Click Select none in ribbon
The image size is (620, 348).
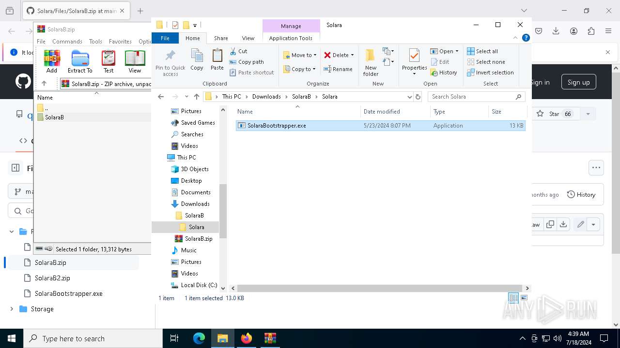(486, 62)
